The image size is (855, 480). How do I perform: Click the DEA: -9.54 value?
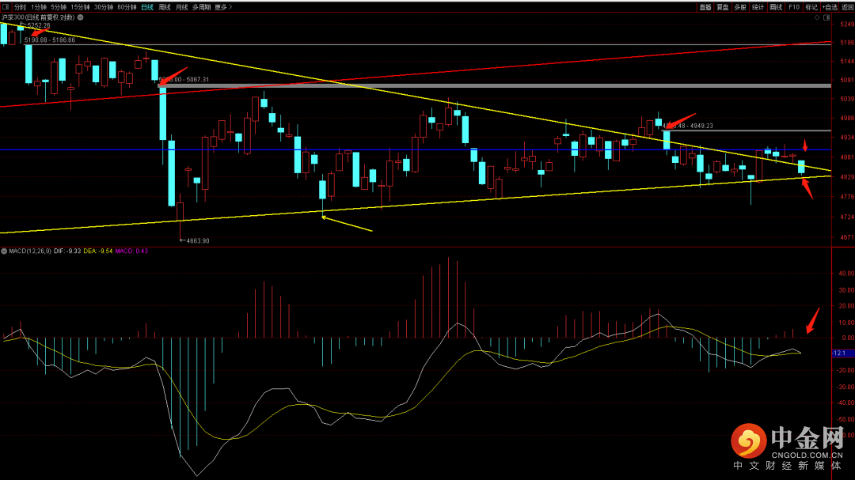coord(98,251)
